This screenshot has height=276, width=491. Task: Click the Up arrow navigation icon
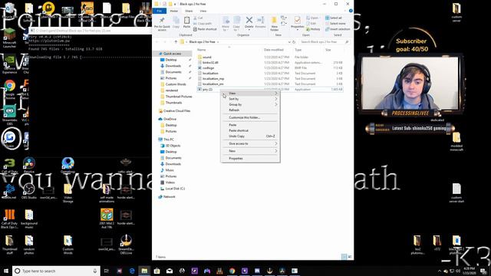176,42
